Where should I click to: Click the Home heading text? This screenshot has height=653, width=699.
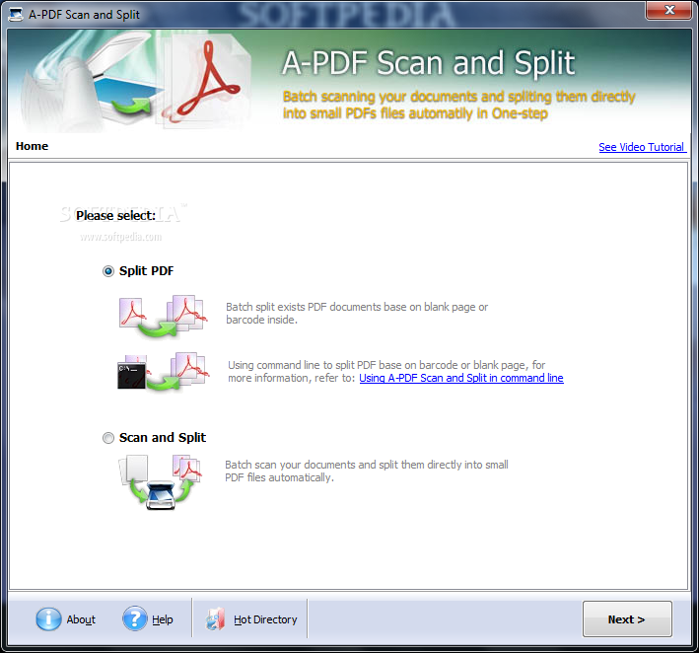(33, 146)
